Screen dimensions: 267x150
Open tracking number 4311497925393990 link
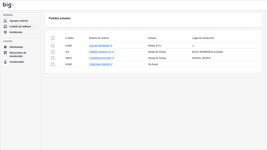99,46
